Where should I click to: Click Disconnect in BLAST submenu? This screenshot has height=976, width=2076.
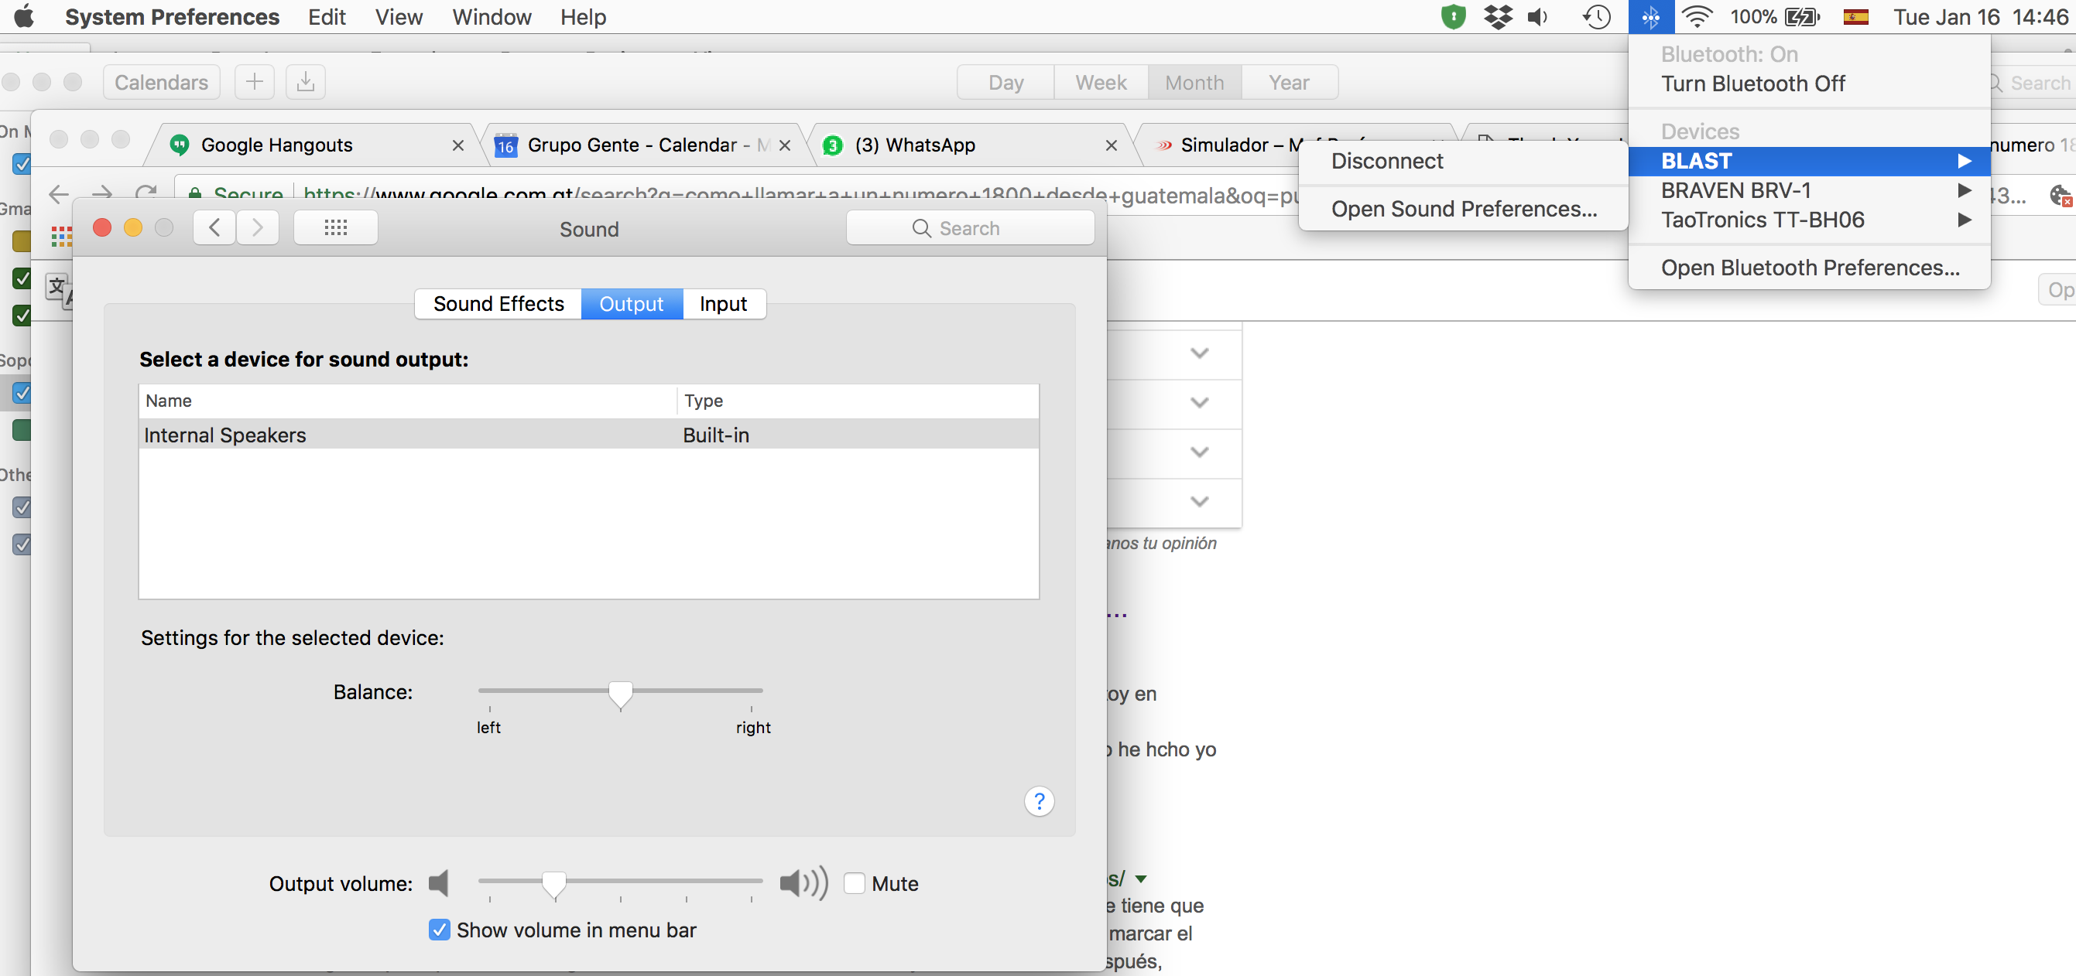click(1387, 161)
